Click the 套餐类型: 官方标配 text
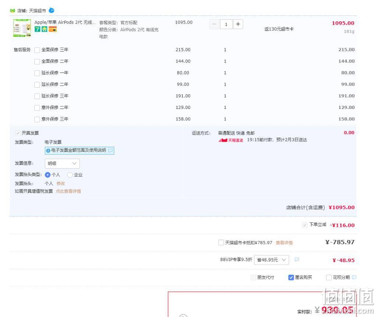The width and height of the screenshot is (377, 317). pos(118,22)
